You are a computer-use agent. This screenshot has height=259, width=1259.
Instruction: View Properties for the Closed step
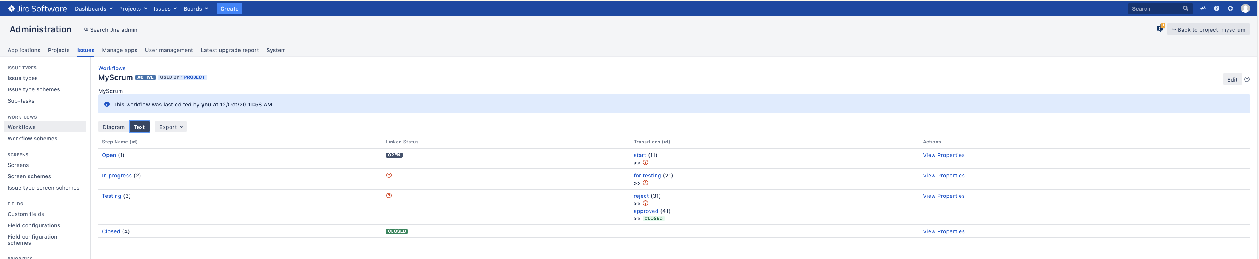(x=944, y=231)
